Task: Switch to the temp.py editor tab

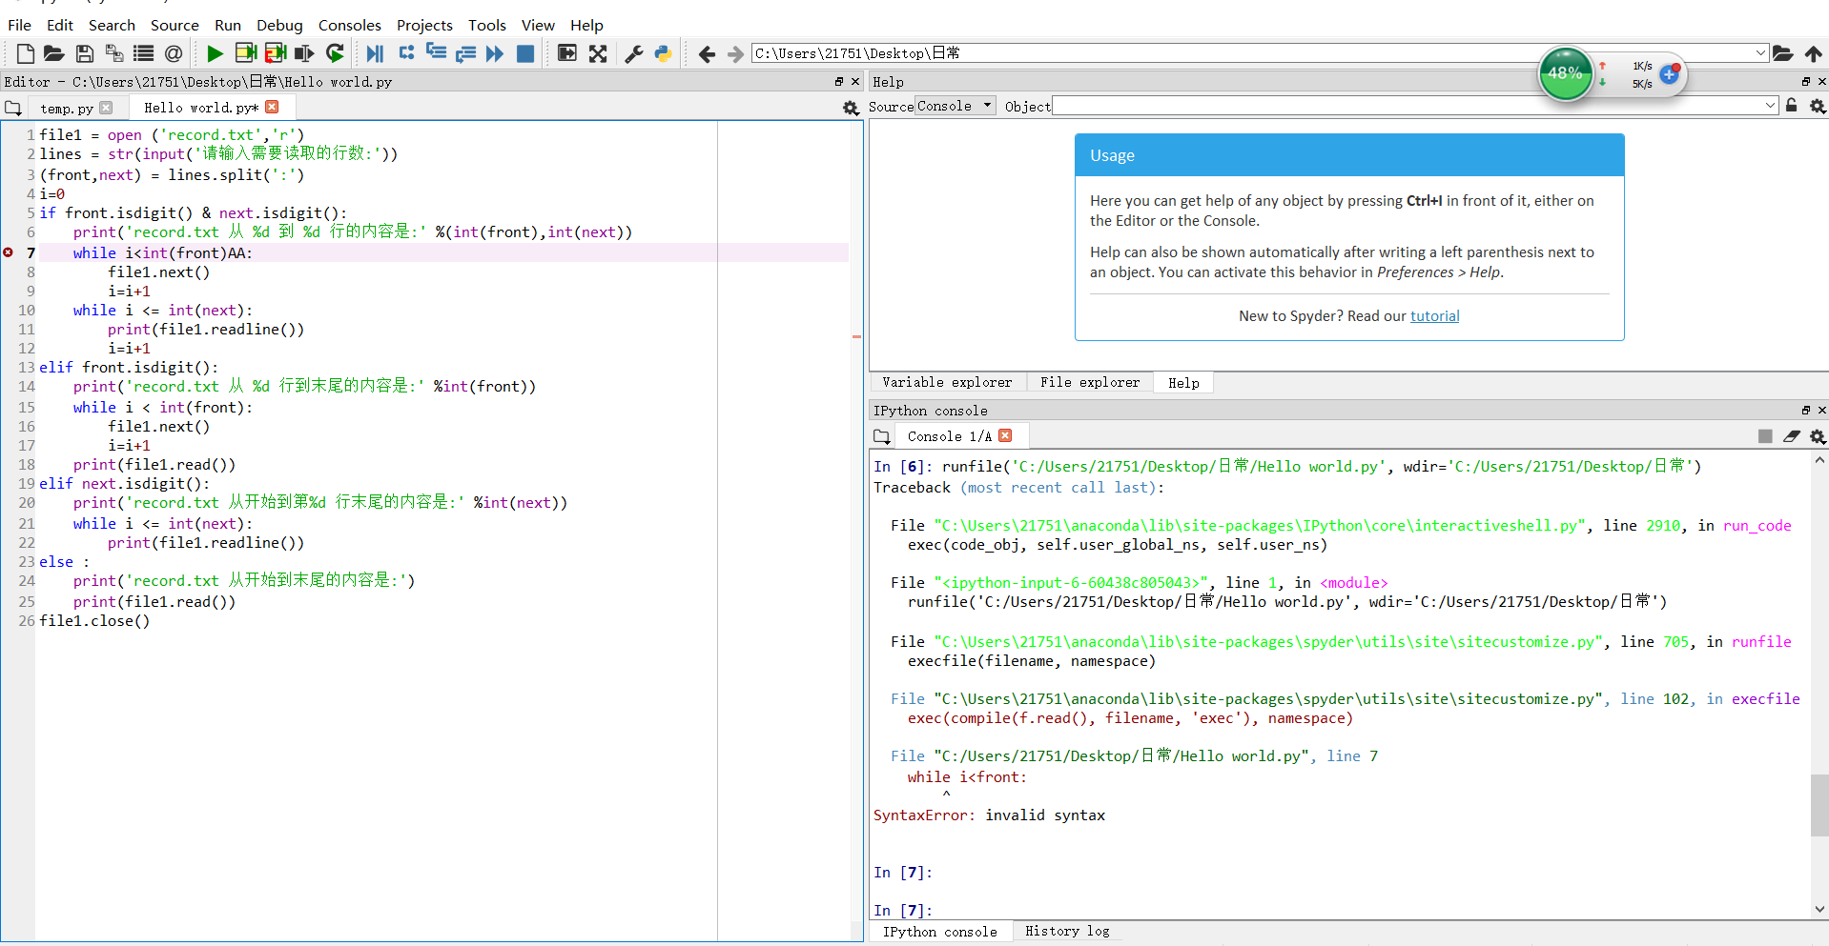Action: pyautogui.click(x=67, y=109)
